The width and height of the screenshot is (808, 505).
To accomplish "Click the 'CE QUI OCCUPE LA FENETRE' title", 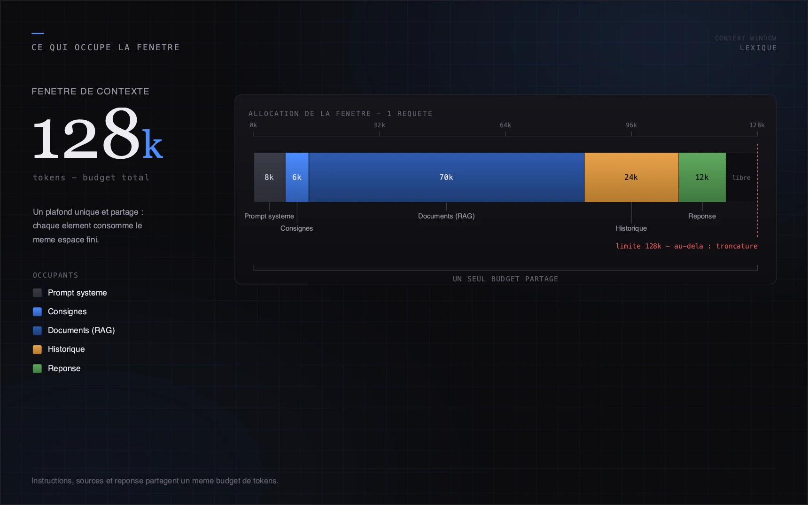I will click(x=106, y=47).
